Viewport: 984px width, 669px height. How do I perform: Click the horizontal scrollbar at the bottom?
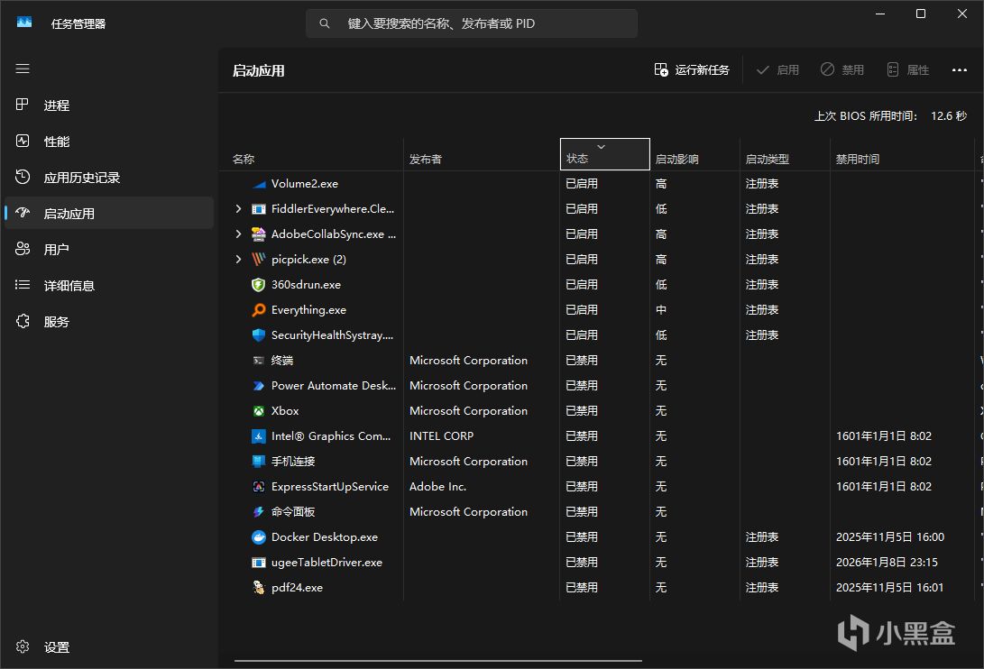tap(438, 661)
